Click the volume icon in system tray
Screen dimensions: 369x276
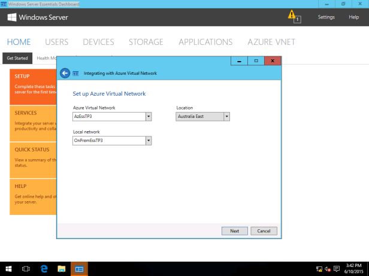point(328,269)
